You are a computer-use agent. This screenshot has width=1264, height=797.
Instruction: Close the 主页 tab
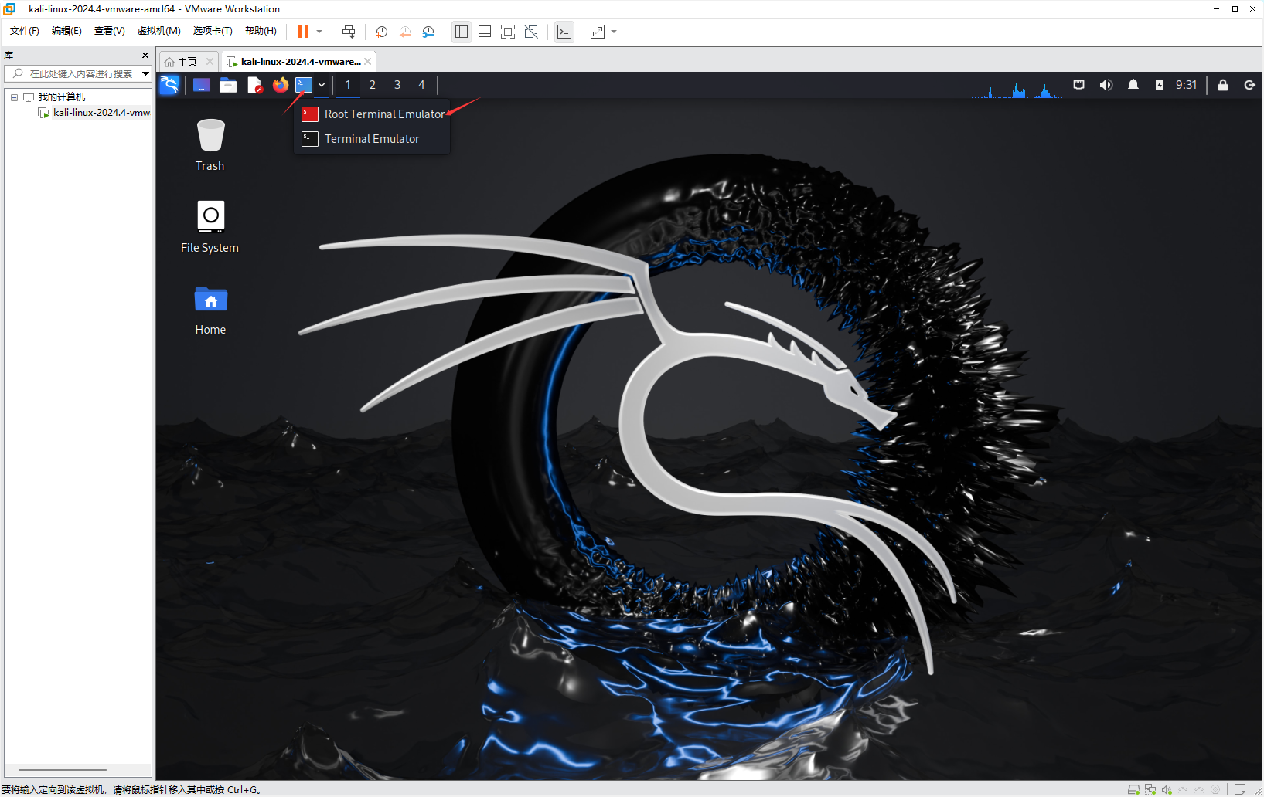tap(210, 62)
